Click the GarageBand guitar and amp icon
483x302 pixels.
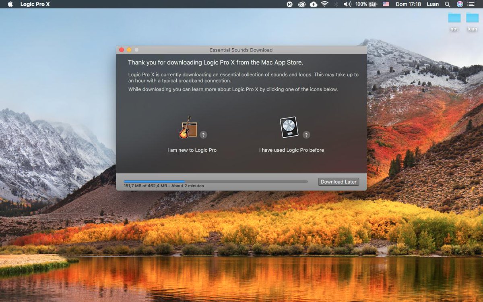pyautogui.click(x=188, y=128)
